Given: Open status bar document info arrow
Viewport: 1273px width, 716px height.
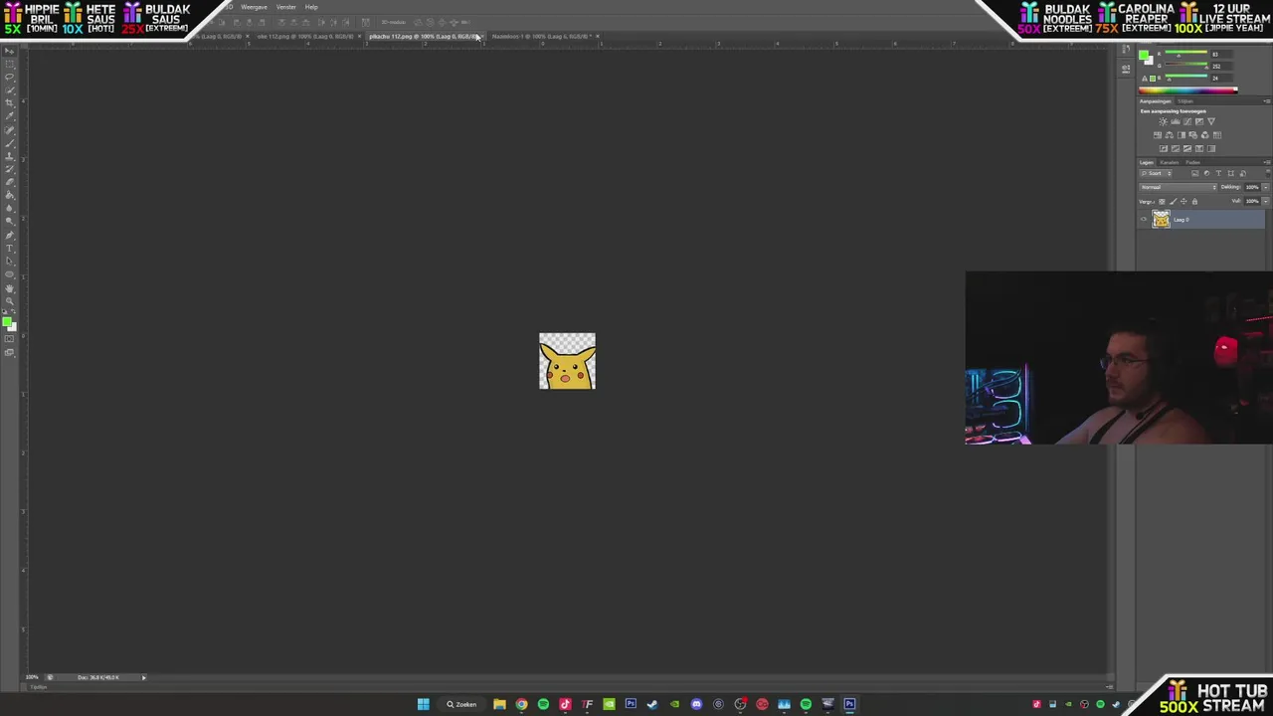Looking at the screenshot, I should pos(143,677).
